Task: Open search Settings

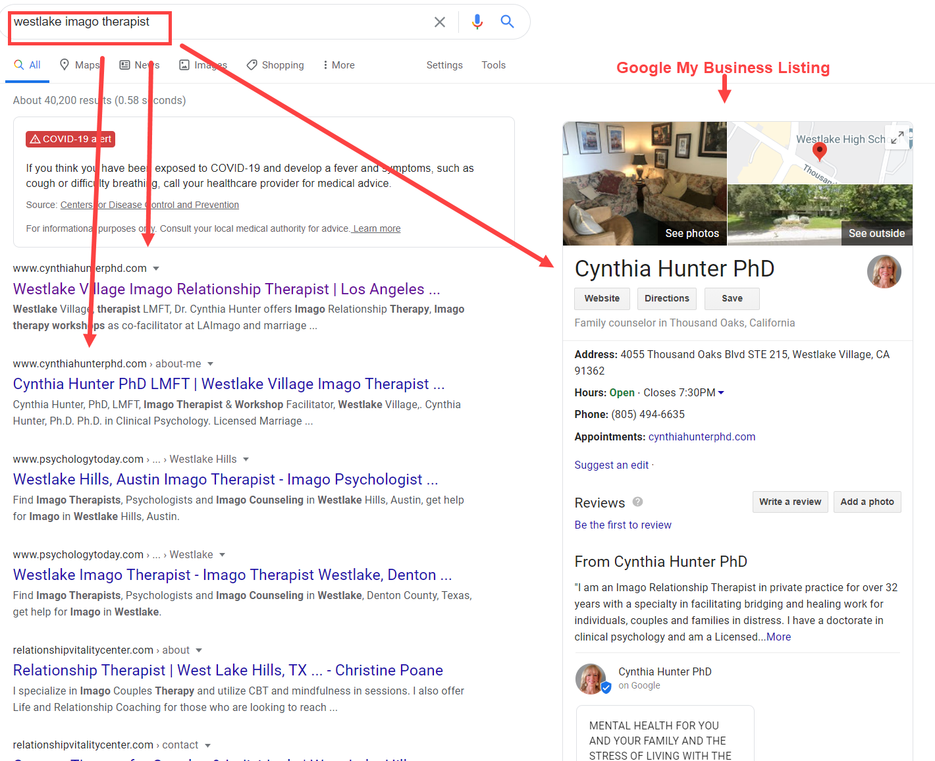Action: [444, 65]
